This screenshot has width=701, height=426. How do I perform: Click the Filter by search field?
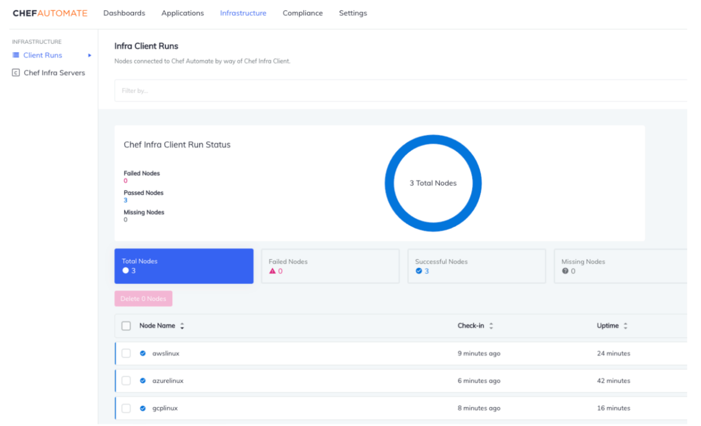398,91
